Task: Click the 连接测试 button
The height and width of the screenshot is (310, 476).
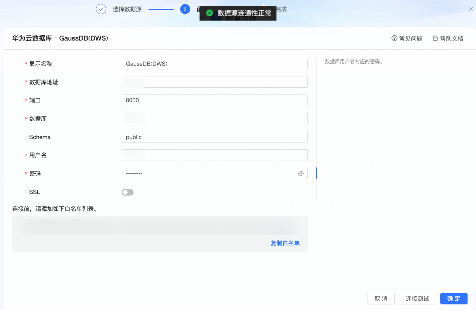Action: tap(417, 298)
